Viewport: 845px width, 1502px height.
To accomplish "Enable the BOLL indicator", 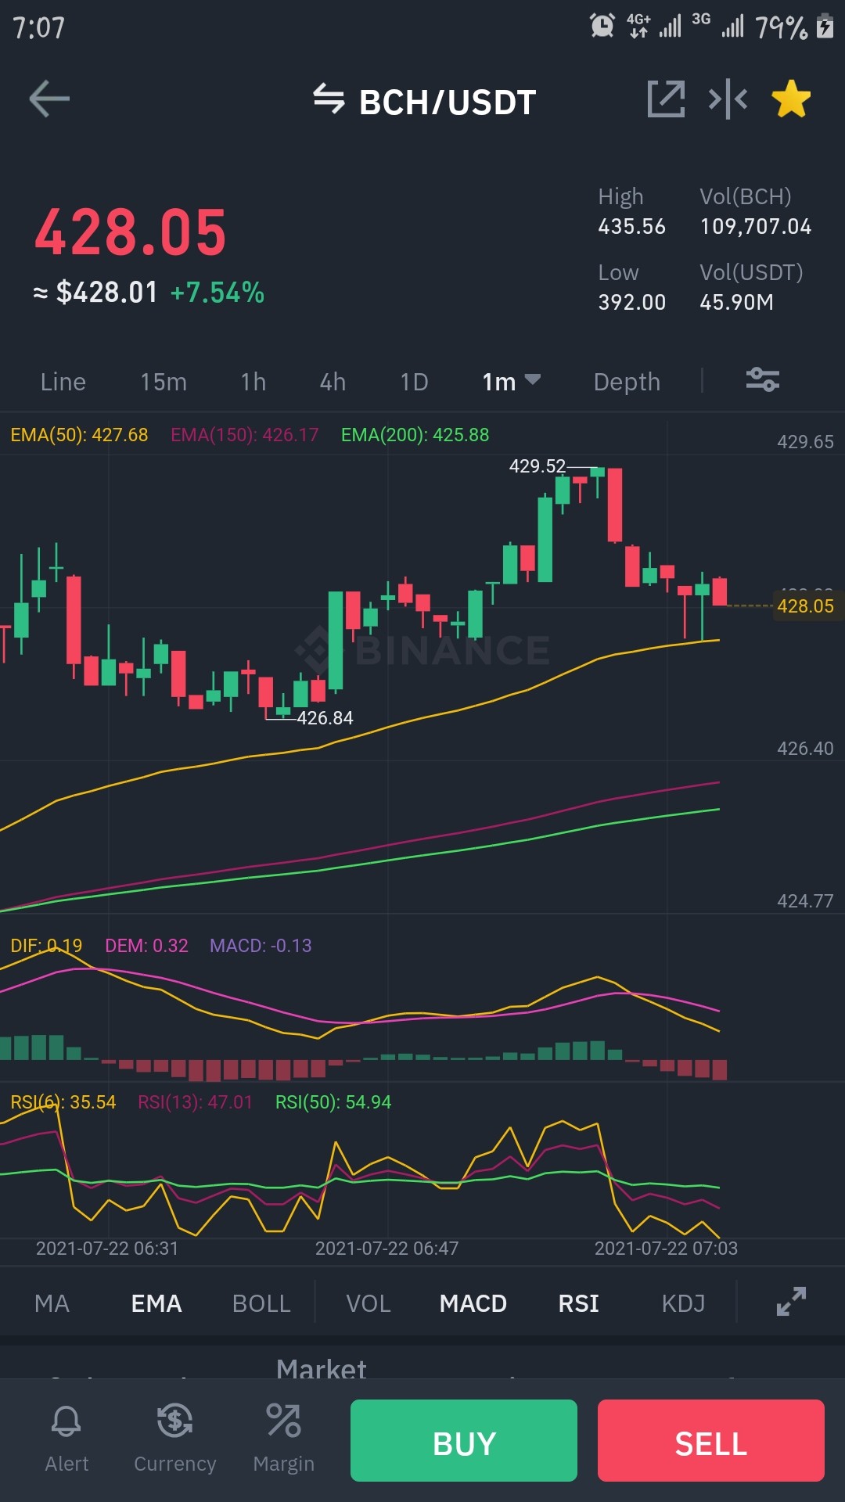I will point(261,1303).
